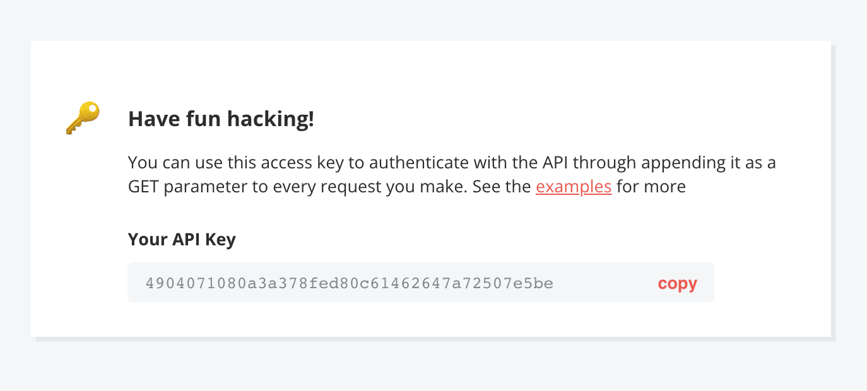
Task: Click the word "authenticate" in the description
Action: click(418, 163)
